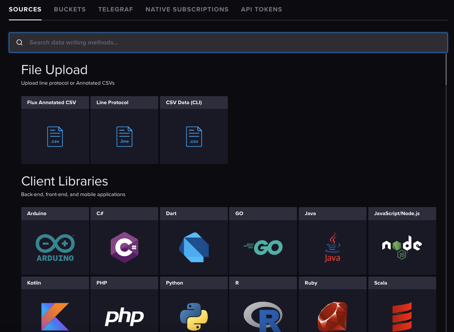This screenshot has width=454, height=332.
Task: Click 'Upload line protocol or Annotated CSVs' text
Action: pyautogui.click(x=68, y=83)
